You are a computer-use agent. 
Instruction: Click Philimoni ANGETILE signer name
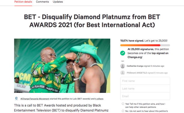137,73
